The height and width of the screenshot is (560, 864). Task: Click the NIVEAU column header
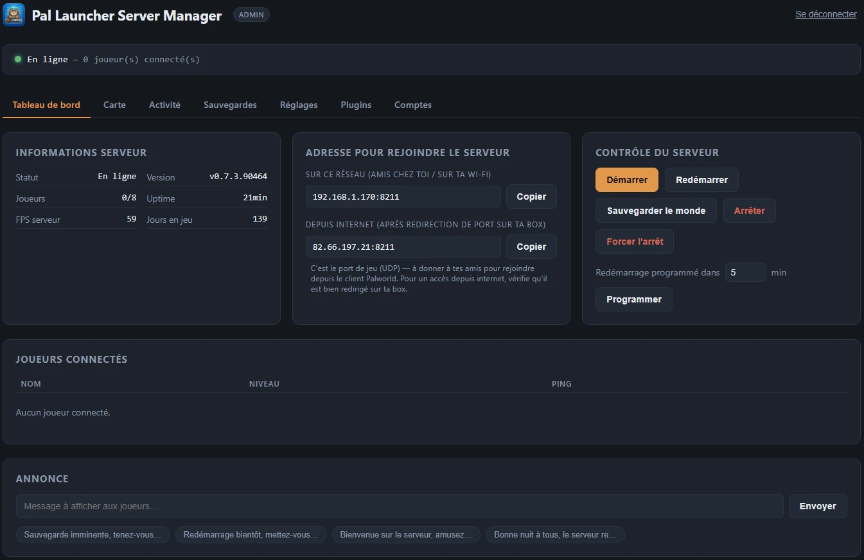pyautogui.click(x=264, y=383)
